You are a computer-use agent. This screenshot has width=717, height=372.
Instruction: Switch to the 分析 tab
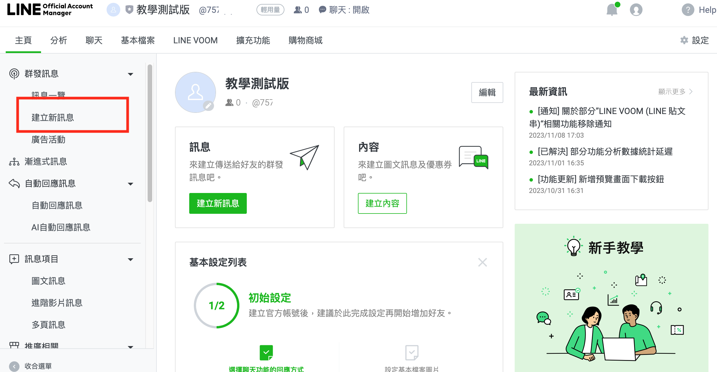[x=59, y=40]
